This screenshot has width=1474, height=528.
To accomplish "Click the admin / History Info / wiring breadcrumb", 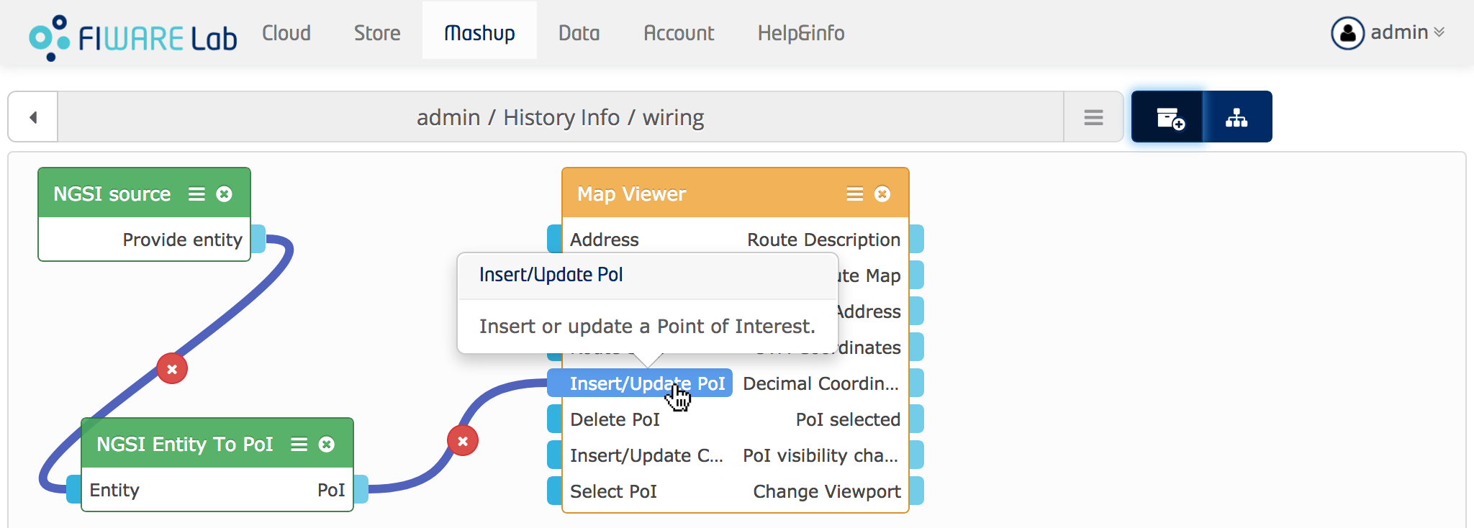I will click(561, 117).
